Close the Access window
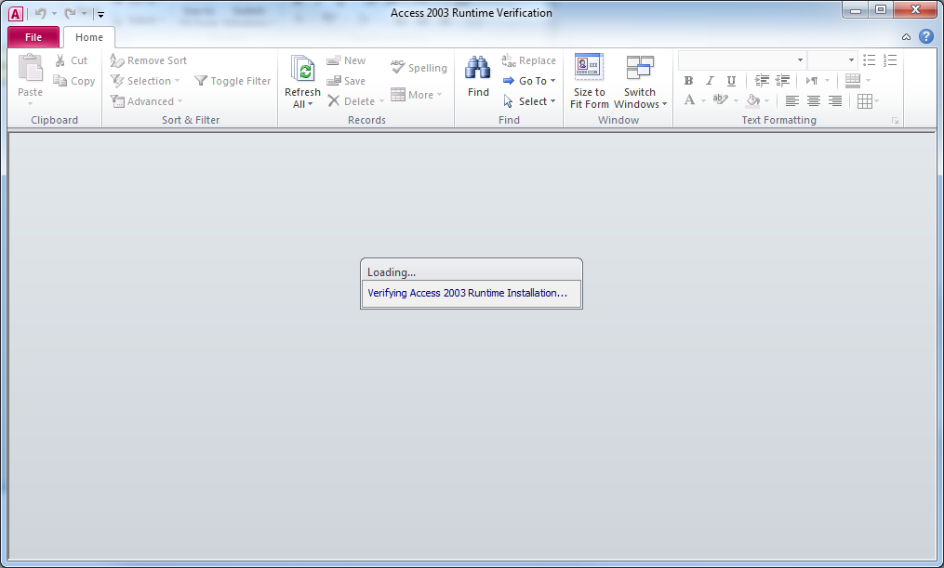944x568 pixels. pyautogui.click(x=915, y=10)
